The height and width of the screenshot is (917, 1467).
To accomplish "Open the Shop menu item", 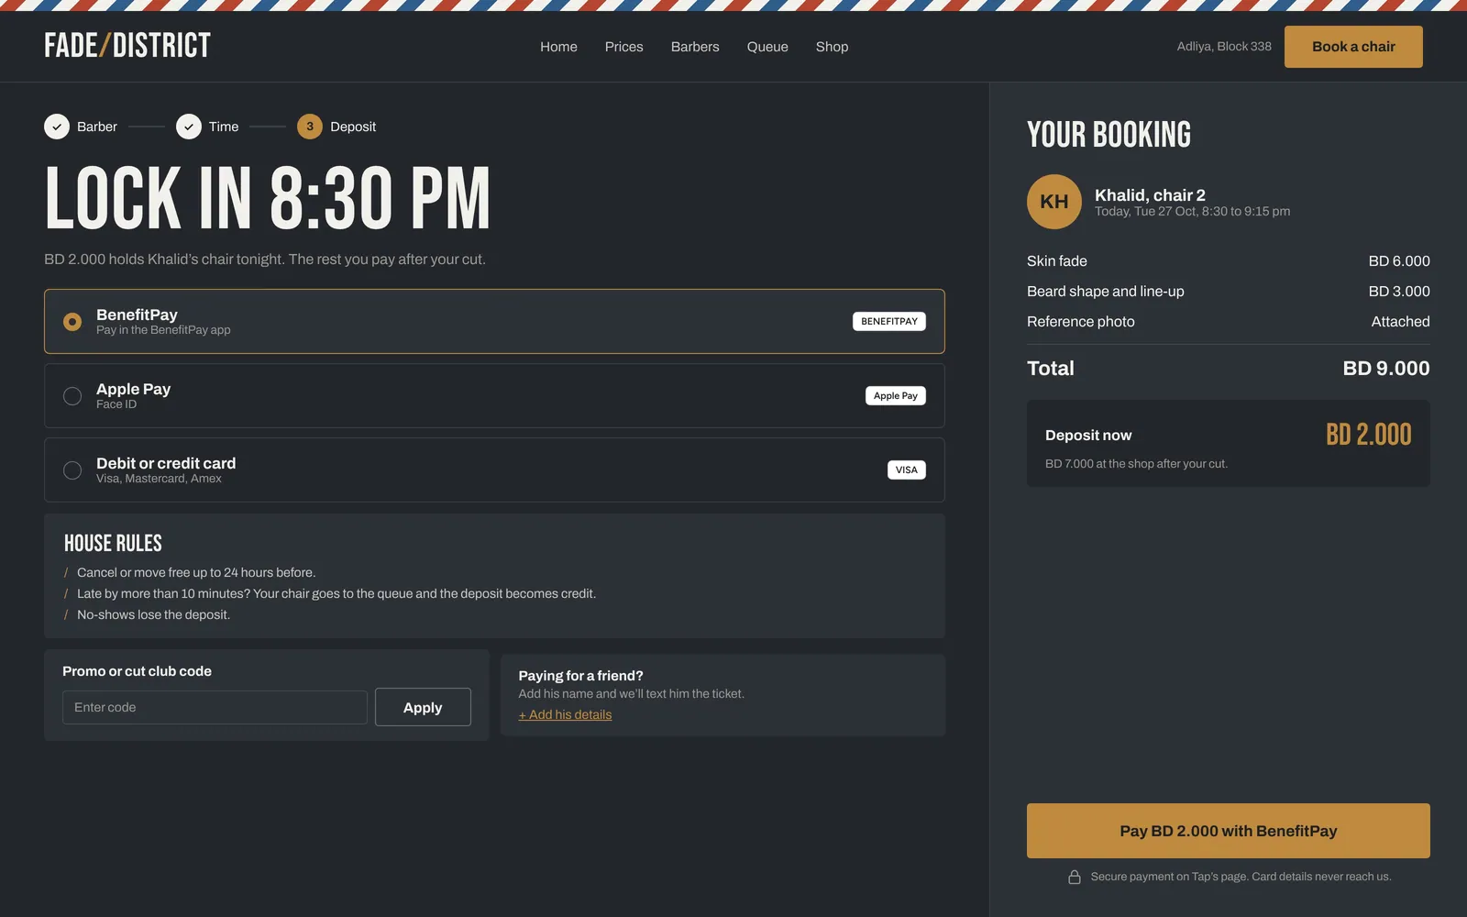I will click(832, 47).
